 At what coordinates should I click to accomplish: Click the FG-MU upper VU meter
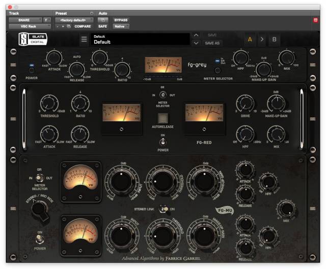coord(80,177)
